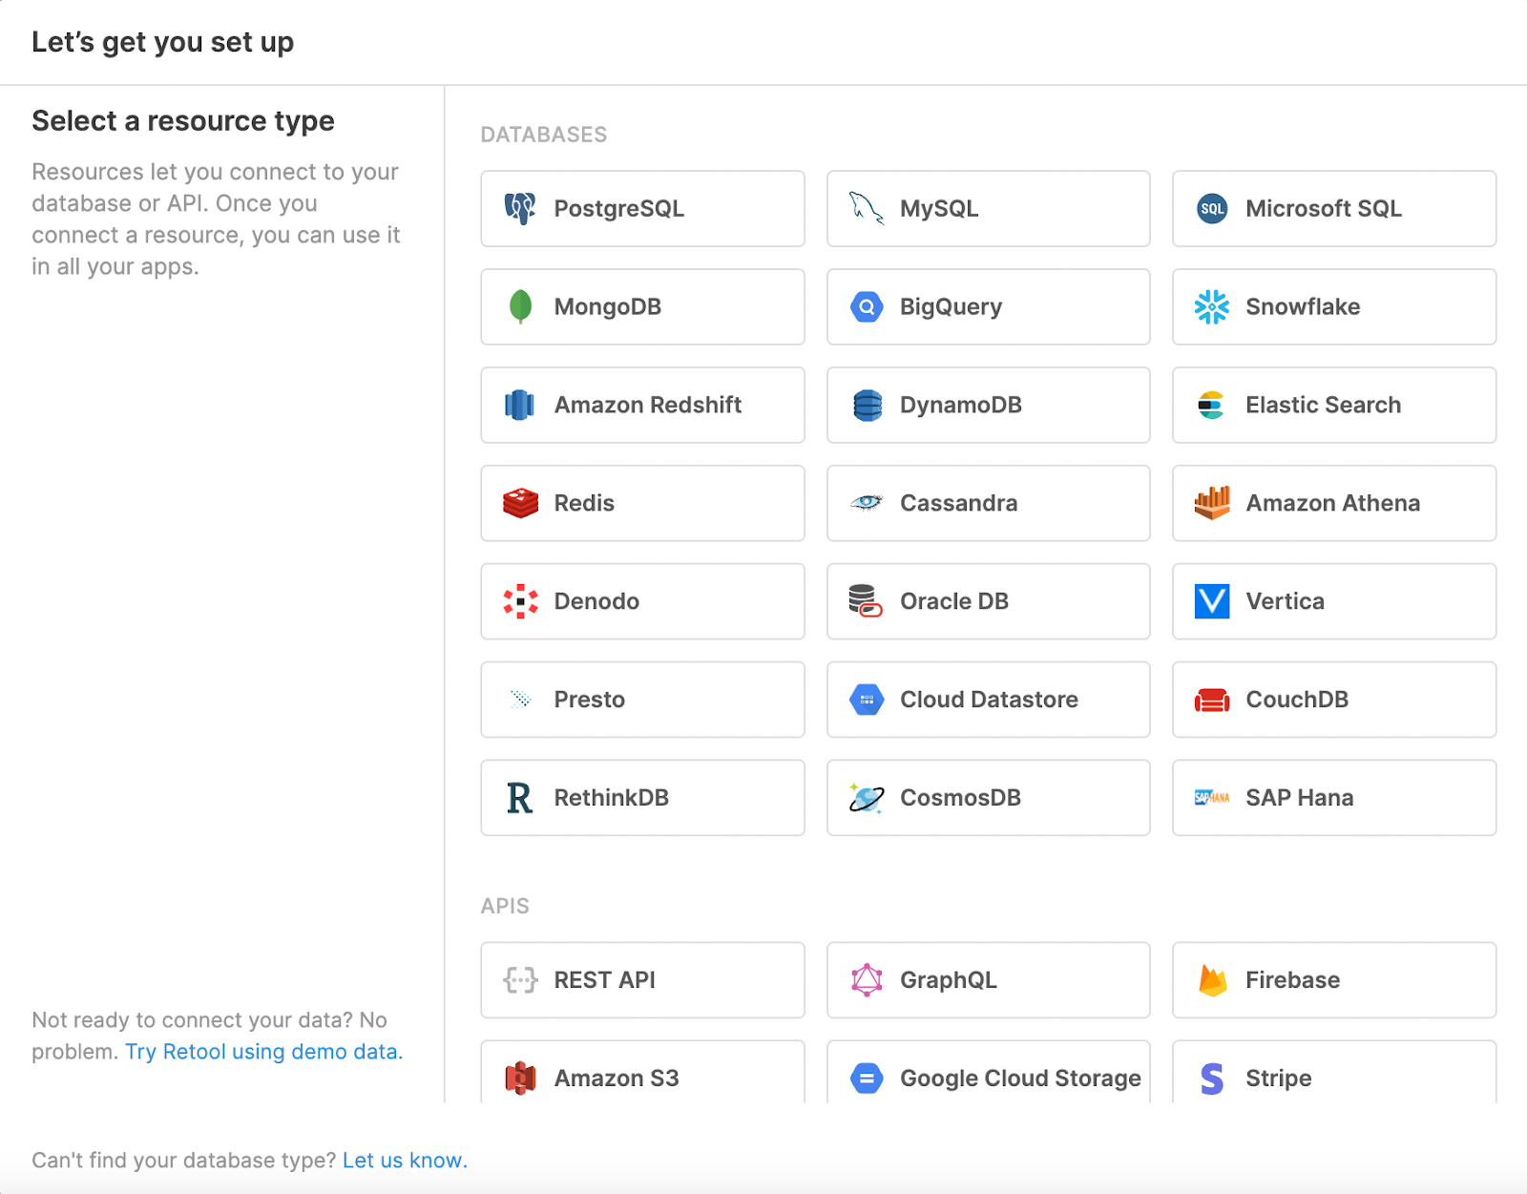Viewport: 1527px width, 1194px height.
Task: Pick the CosmosDB planet icon
Action: pos(867,798)
